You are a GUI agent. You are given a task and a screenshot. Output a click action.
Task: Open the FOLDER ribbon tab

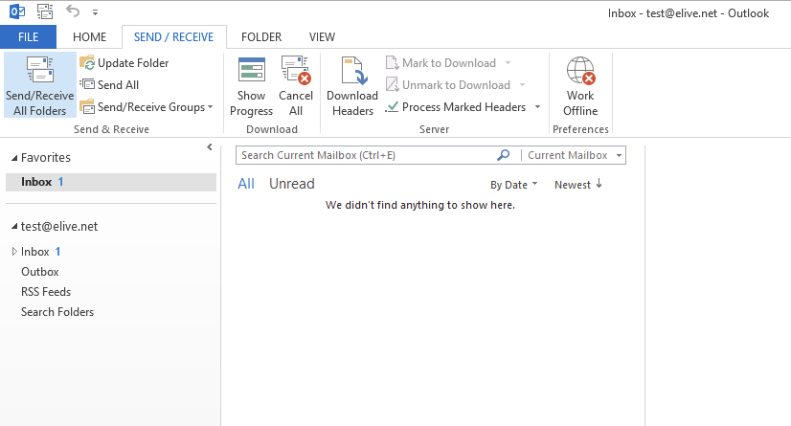click(261, 37)
